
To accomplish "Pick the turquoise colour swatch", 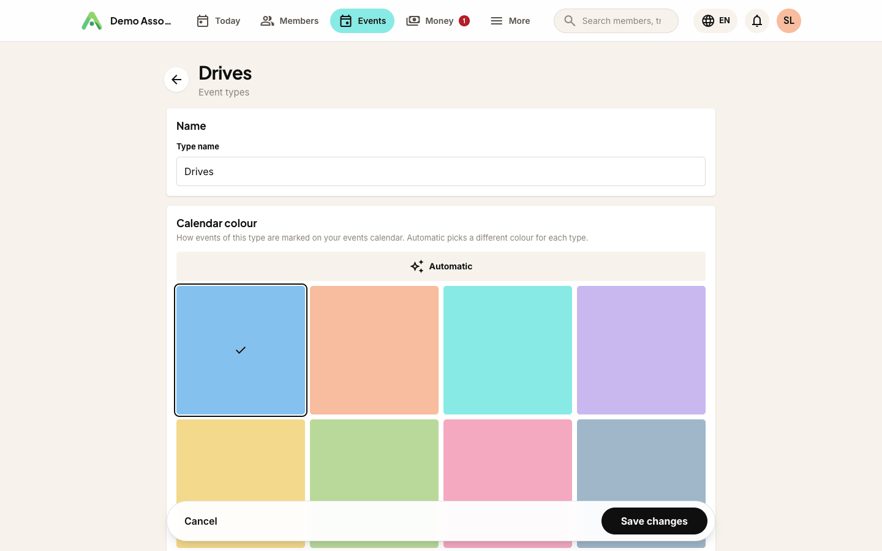I will [x=508, y=350].
